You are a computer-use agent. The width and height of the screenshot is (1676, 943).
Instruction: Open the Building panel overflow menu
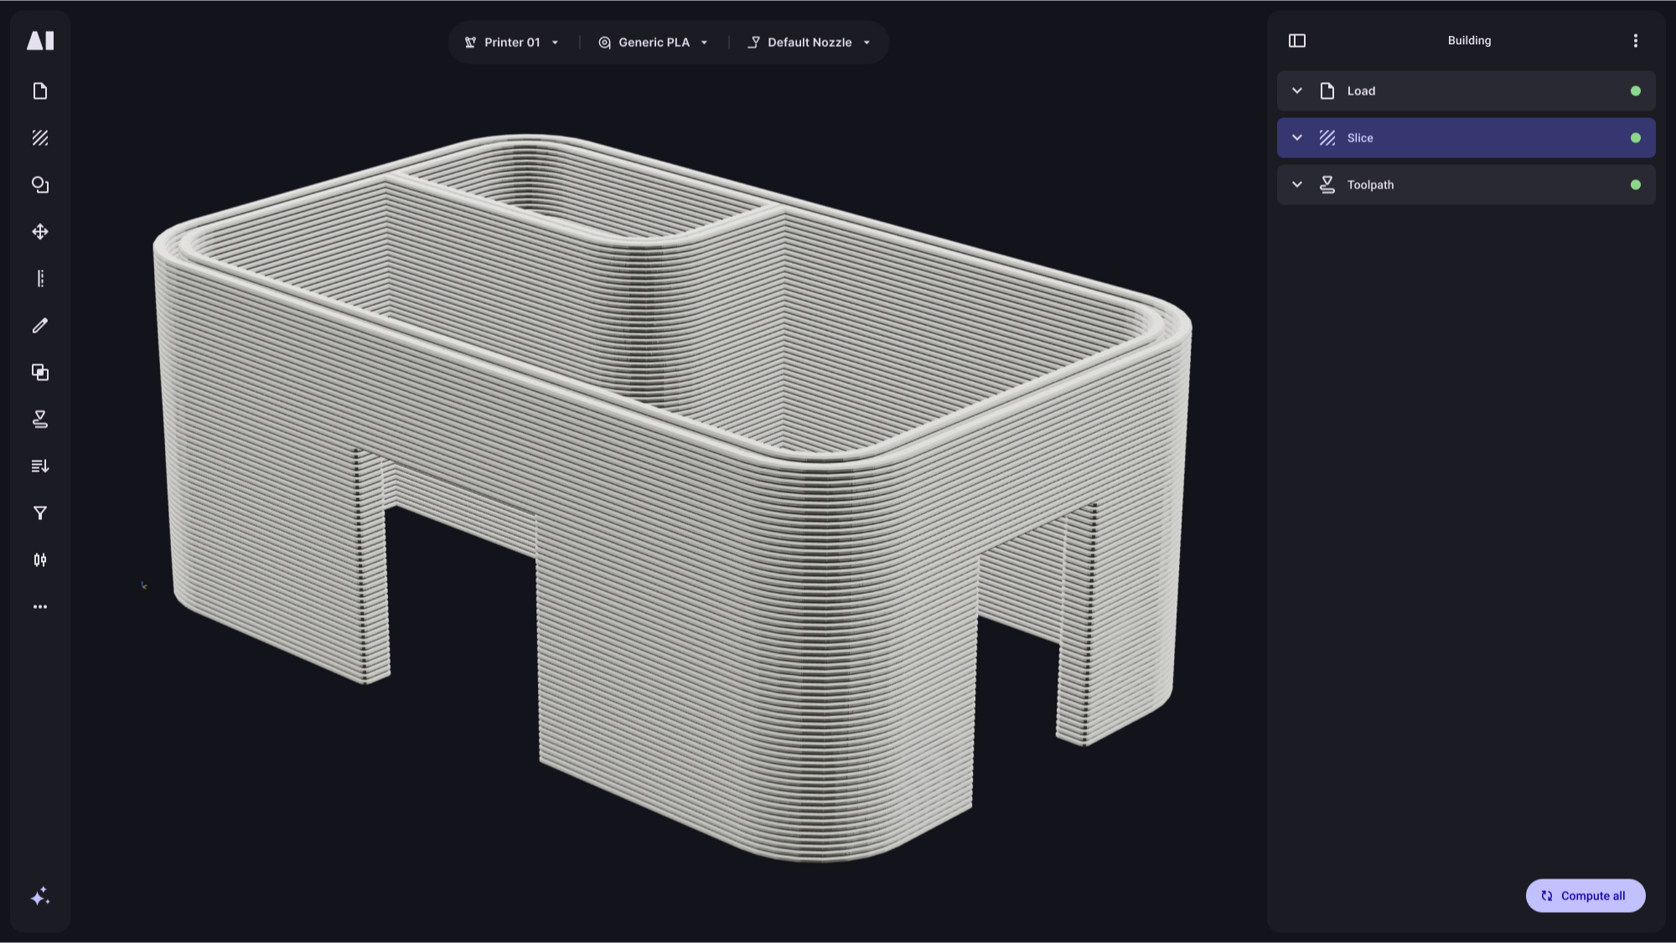click(1634, 40)
